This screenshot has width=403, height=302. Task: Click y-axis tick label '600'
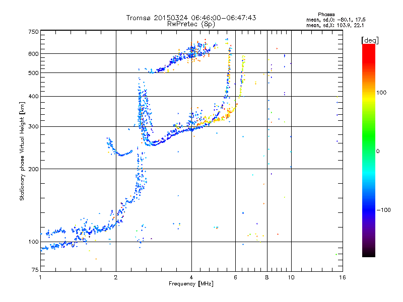pyautogui.click(x=33, y=54)
